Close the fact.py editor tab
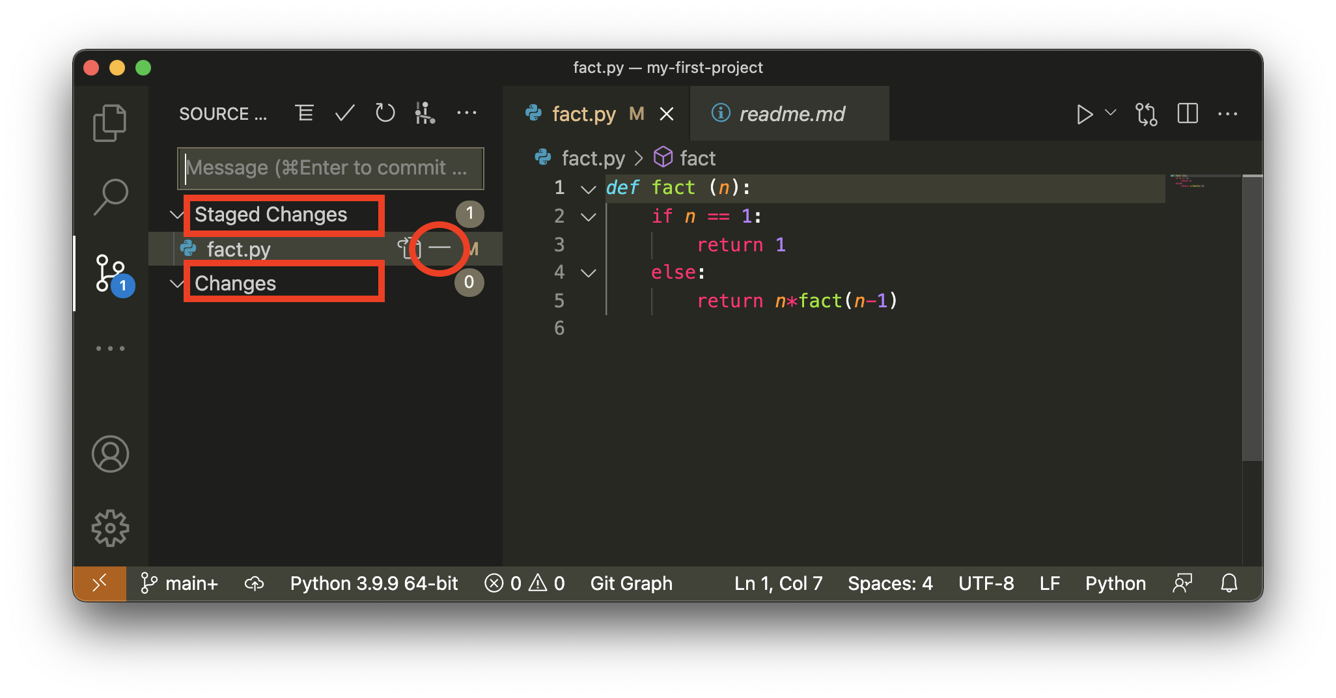 [666, 115]
